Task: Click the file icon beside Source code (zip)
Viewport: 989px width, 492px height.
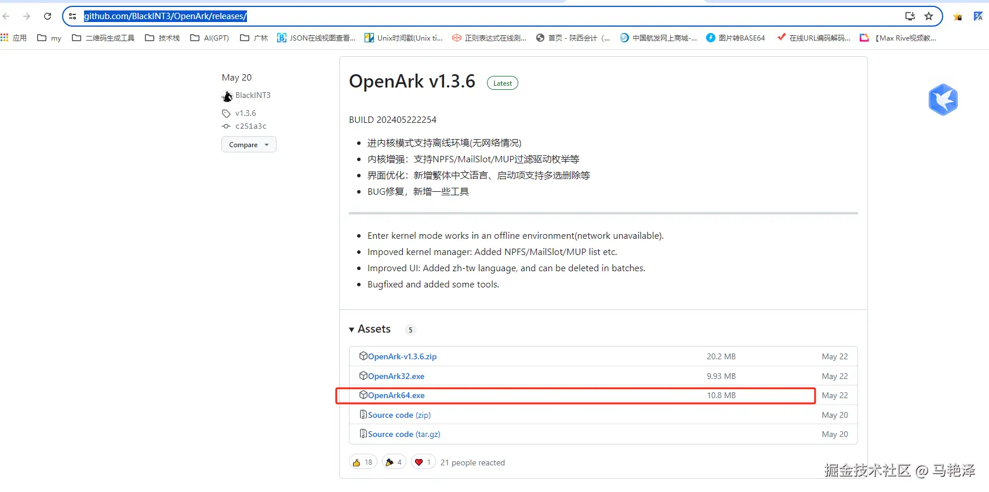Action: 363,414
